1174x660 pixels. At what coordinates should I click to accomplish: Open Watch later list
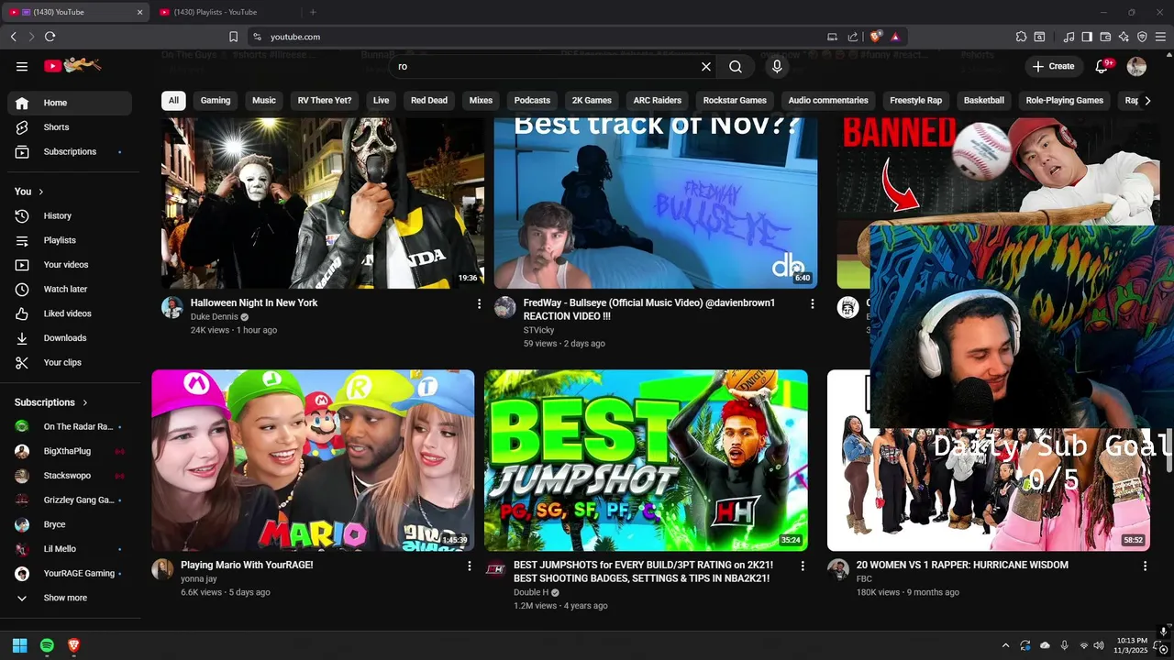tap(70, 289)
